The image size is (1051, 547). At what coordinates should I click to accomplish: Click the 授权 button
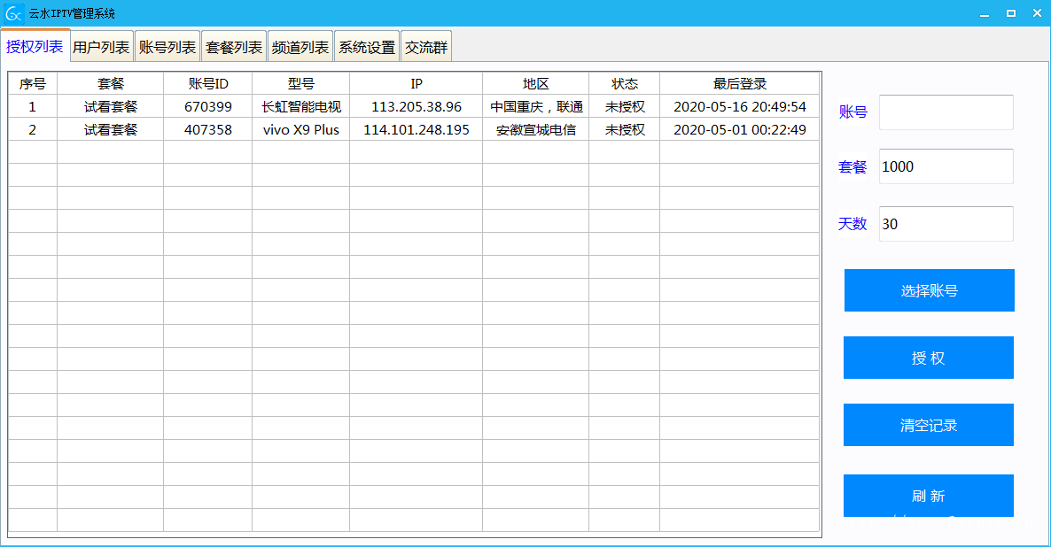(x=928, y=358)
